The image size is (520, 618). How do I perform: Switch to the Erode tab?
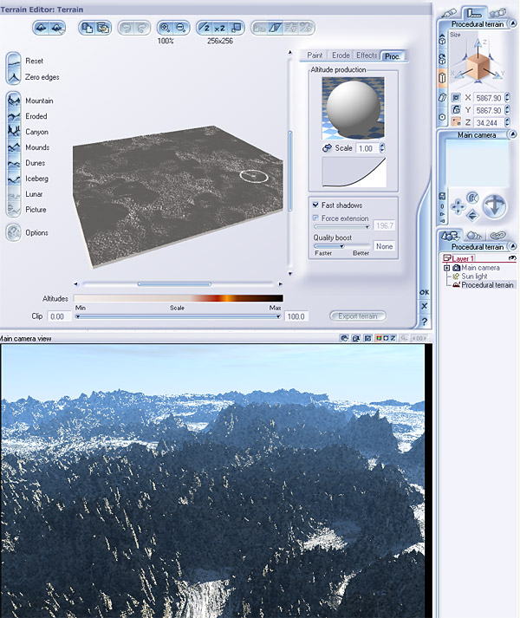point(341,55)
